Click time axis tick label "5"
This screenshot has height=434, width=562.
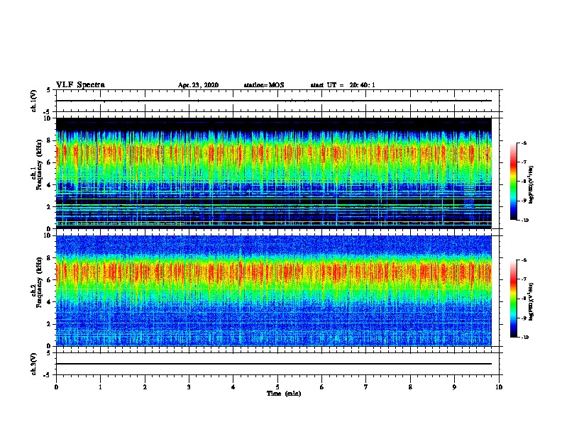point(277,387)
